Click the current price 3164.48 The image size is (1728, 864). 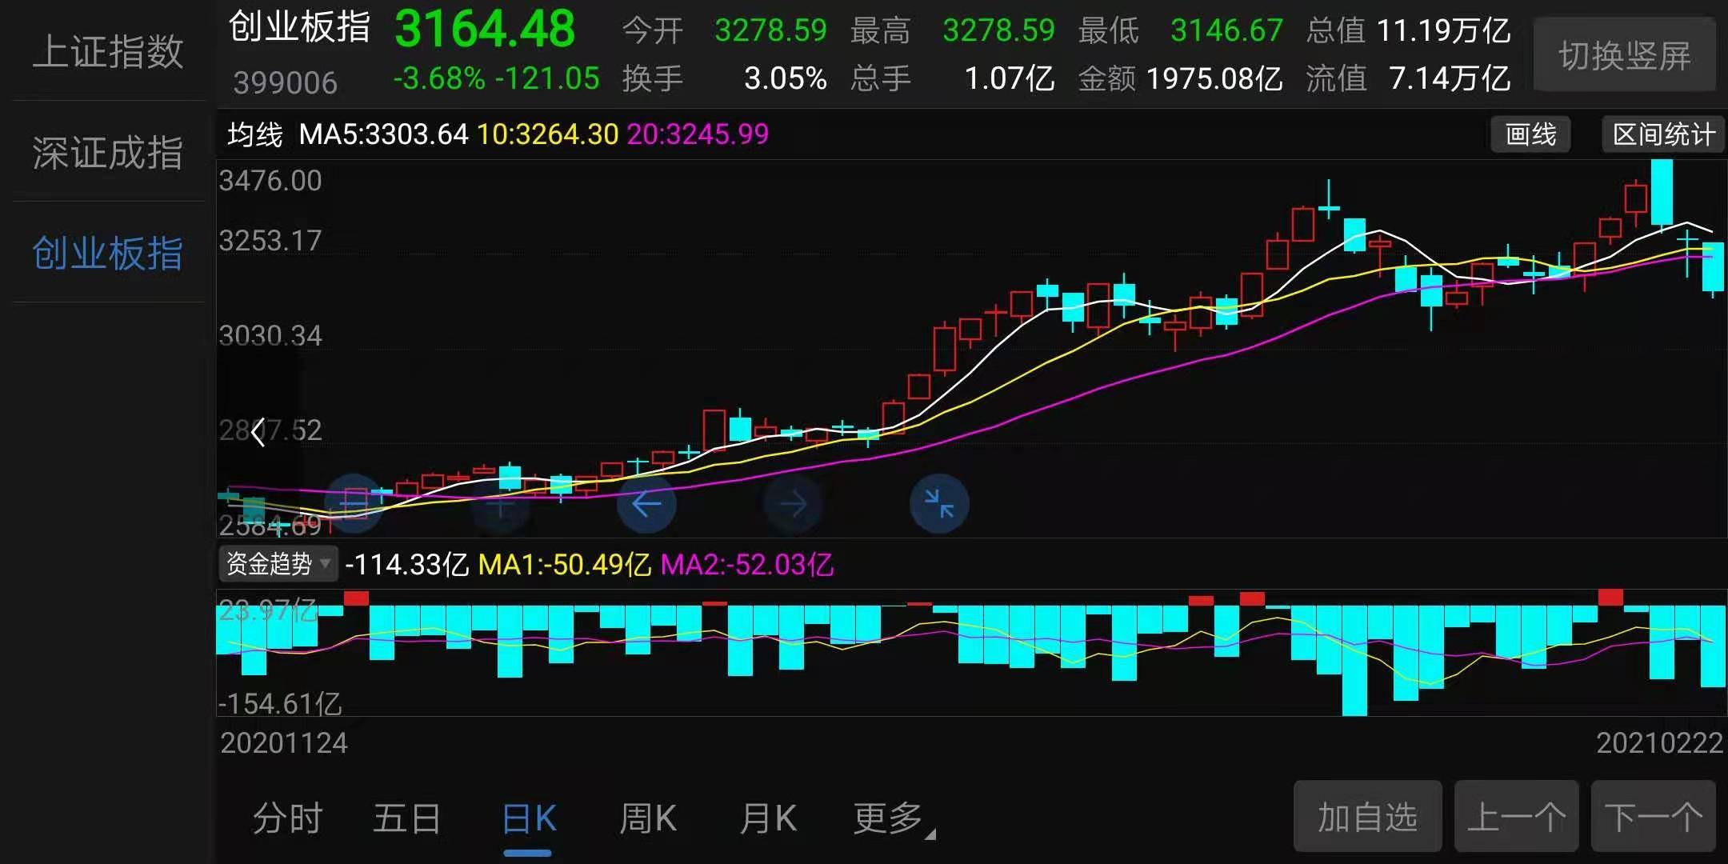click(x=485, y=29)
